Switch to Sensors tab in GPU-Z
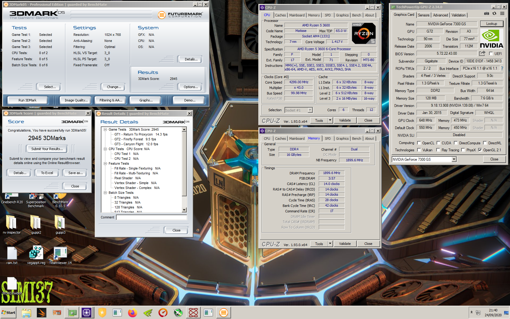 pyautogui.click(x=423, y=15)
